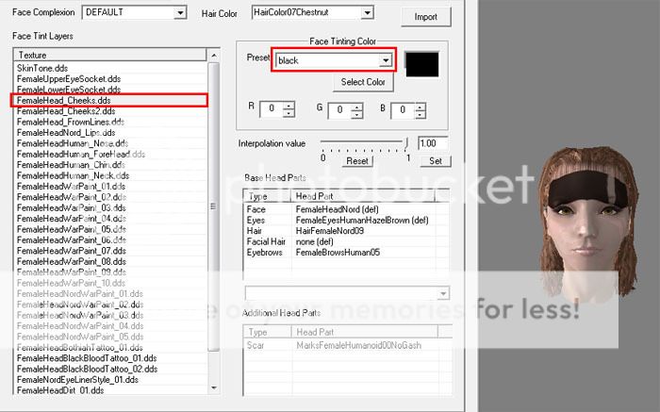The height and width of the screenshot is (412, 660).
Task: Select FemaleNordEyeLinerStyle_01.dds texture
Action: (x=77, y=380)
